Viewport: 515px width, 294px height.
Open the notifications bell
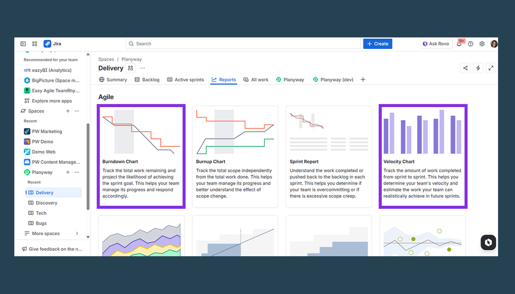(x=459, y=44)
